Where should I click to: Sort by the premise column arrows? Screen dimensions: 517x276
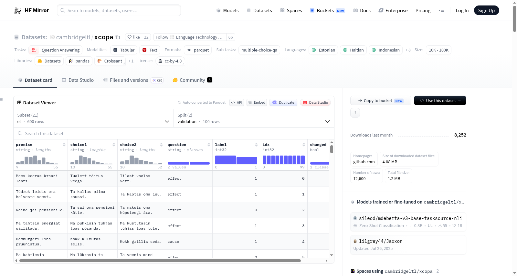(x=64, y=145)
